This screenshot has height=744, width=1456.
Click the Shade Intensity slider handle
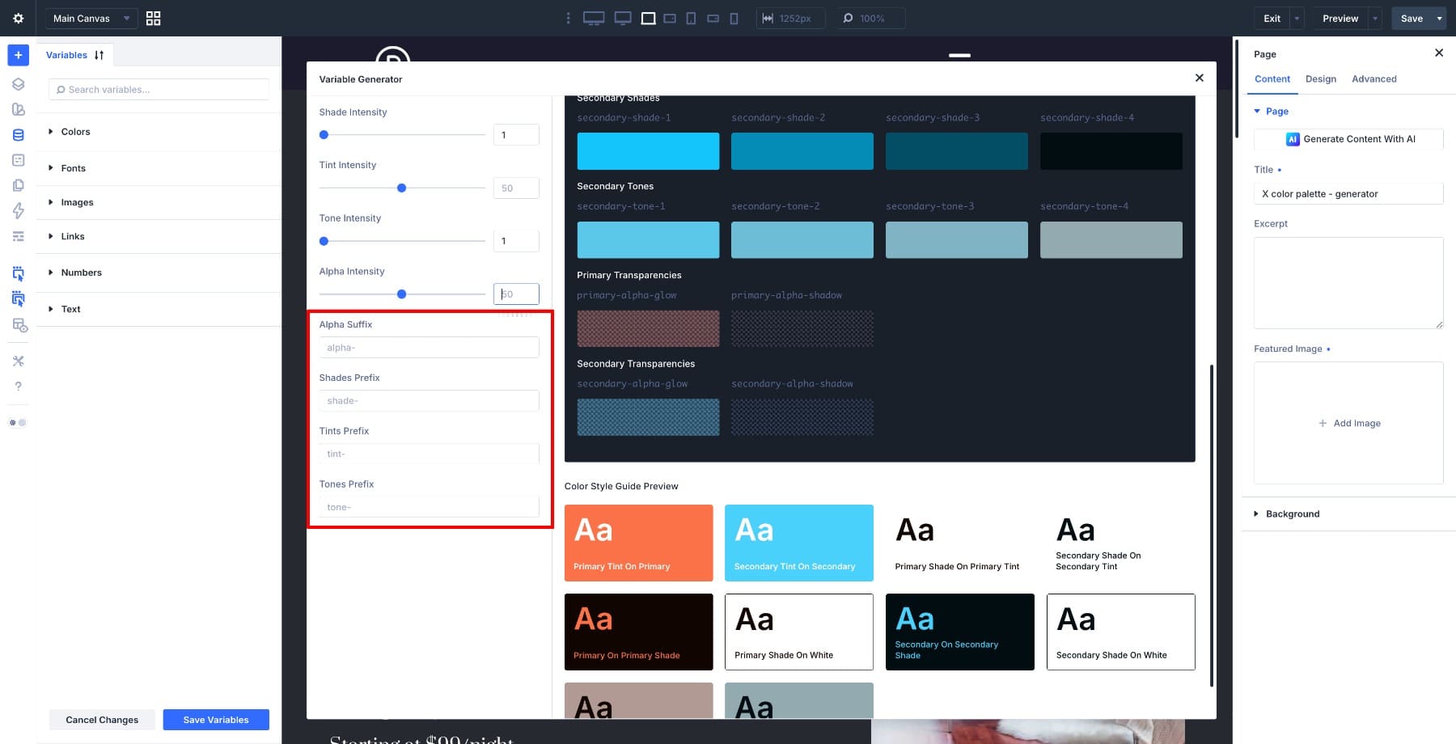pos(324,135)
